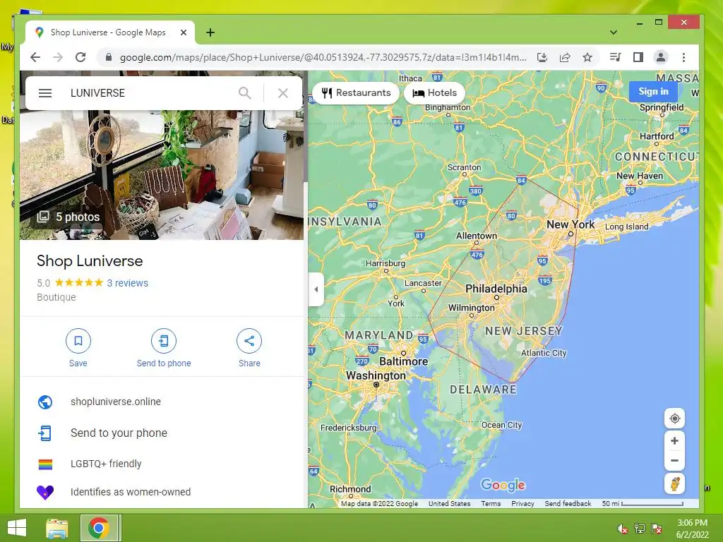723x542 pixels.
Task: Open the Chrome three-dot menu
Action: point(683,57)
